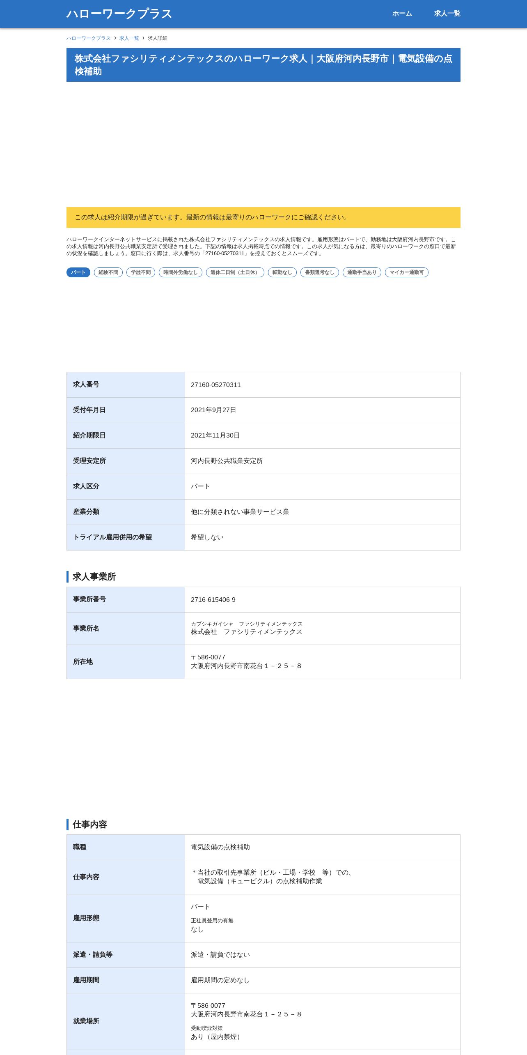Click あり（屋内禁煙） value
This screenshot has height=1055, width=527.
pos(217,1037)
